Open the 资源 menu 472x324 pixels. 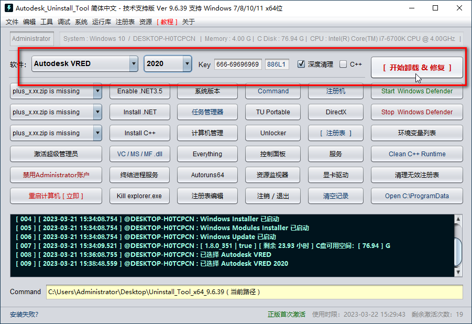tap(146, 21)
